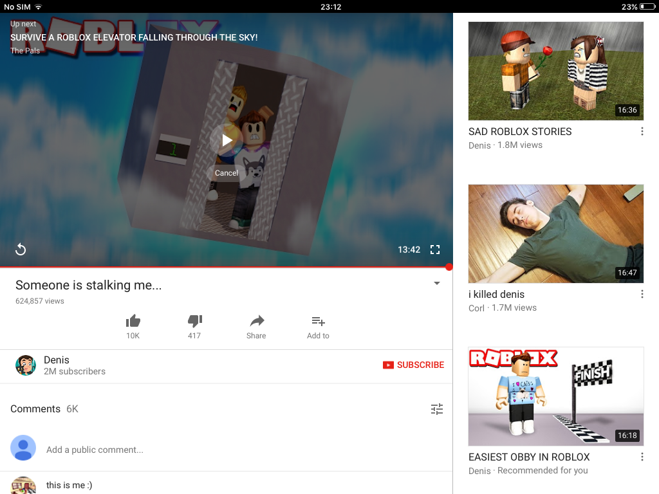The width and height of the screenshot is (659, 494).
Task: Click 'Denis · Recommended for you' text
Action: (528, 470)
